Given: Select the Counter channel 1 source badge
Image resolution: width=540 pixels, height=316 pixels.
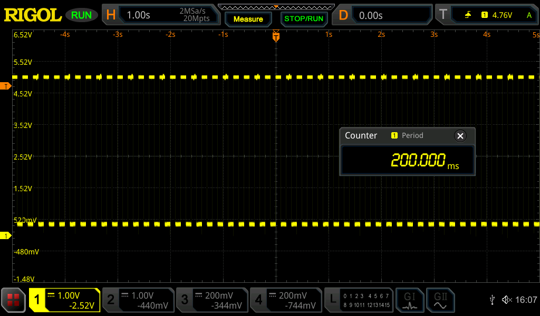Looking at the screenshot, I should coord(394,135).
